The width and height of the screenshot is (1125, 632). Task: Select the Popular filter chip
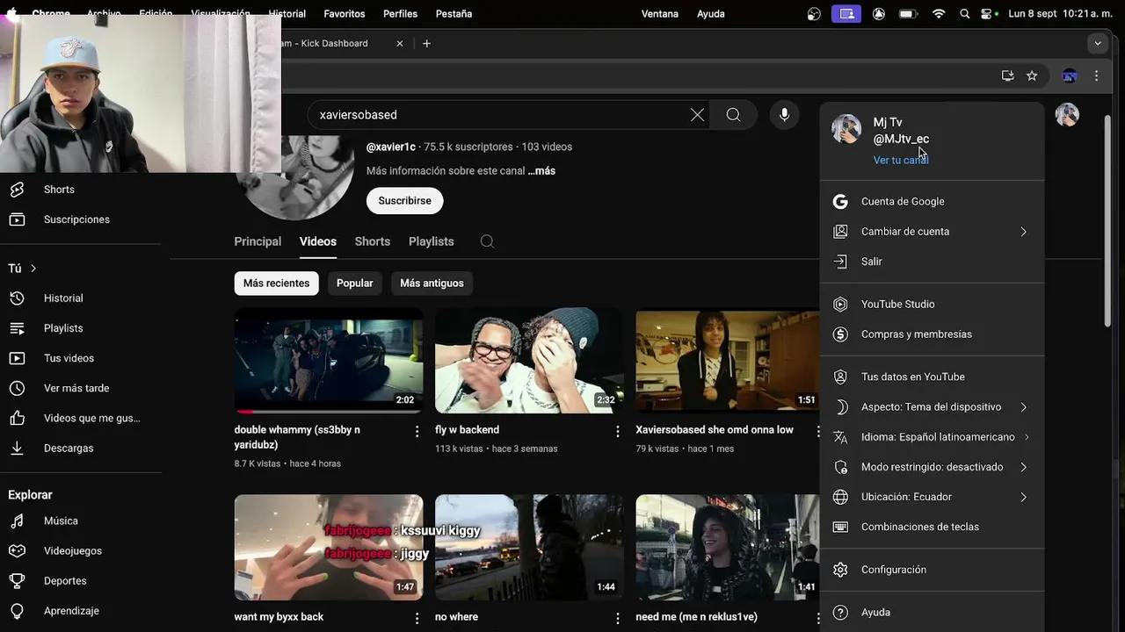[355, 284]
